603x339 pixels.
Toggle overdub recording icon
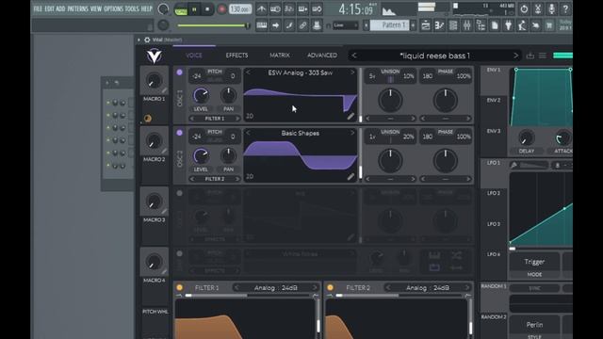coord(303,8)
